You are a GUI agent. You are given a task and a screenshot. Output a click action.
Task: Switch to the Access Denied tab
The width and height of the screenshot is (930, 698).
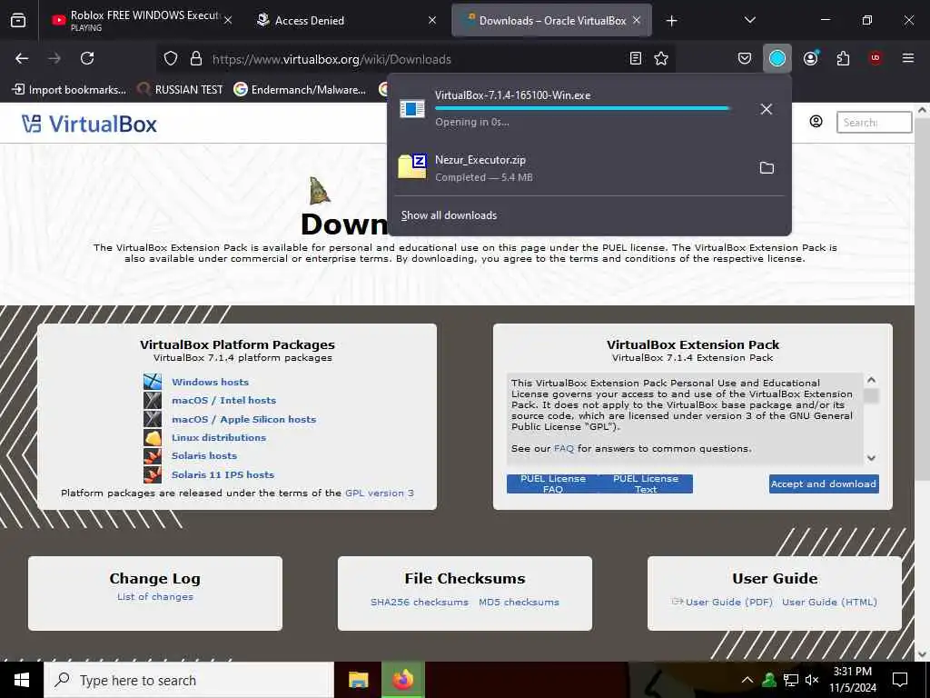click(x=347, y=21)
